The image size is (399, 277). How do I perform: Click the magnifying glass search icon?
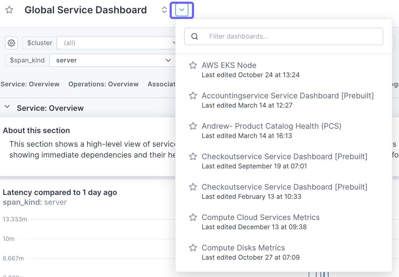click(x=195, y=36)
